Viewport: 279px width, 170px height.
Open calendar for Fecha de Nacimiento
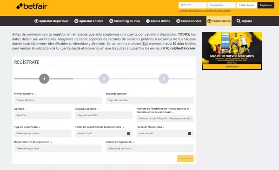[x=190, y=133]
